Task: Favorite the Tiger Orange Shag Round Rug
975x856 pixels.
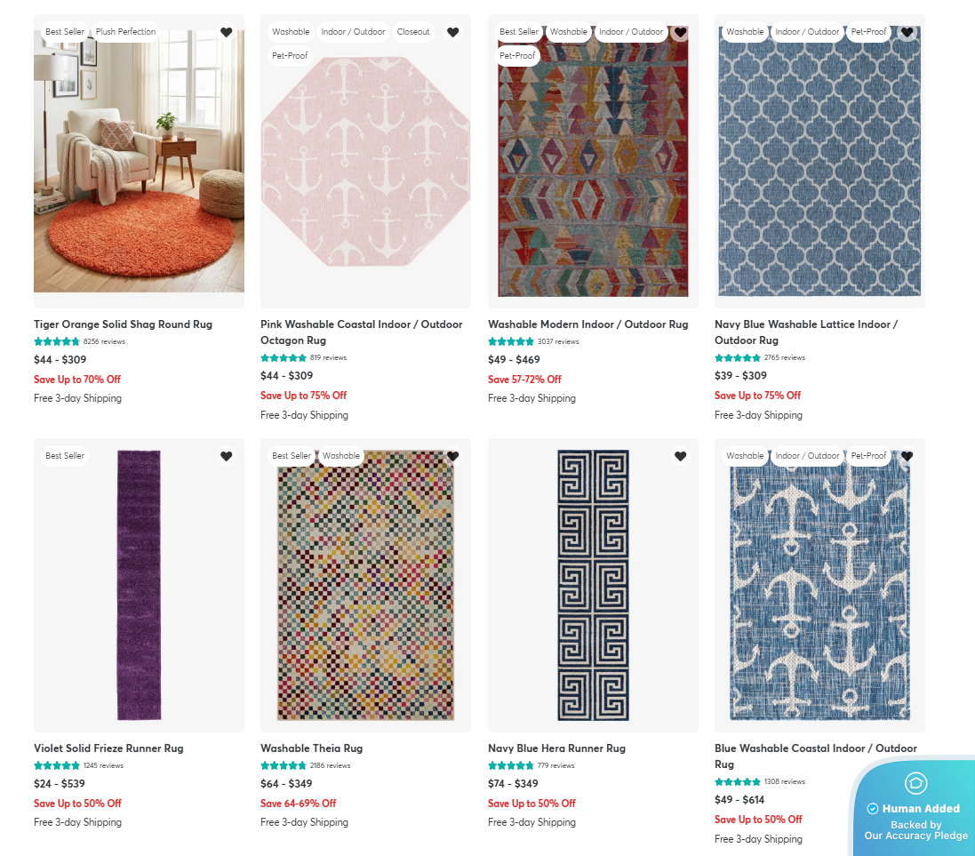Action: coord(226,32)
